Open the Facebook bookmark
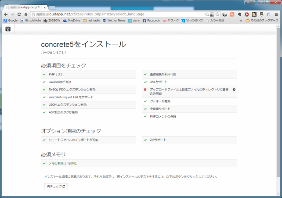The height and width of the screenshot is (198, 282). pos(151,21)
